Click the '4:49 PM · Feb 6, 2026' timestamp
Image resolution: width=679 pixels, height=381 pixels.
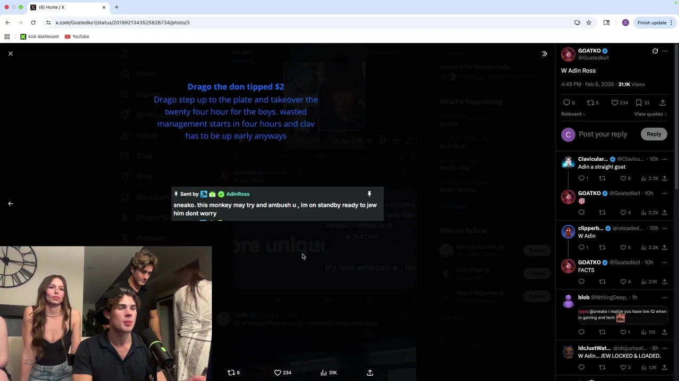(x=587, y=84)
